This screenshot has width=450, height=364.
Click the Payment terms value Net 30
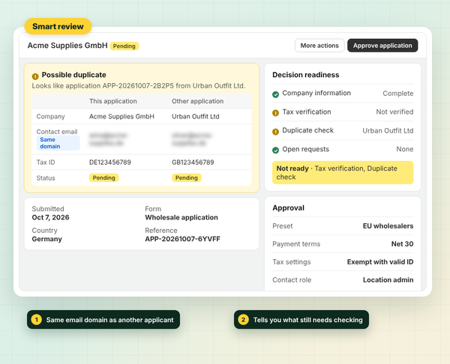point(402,244)
